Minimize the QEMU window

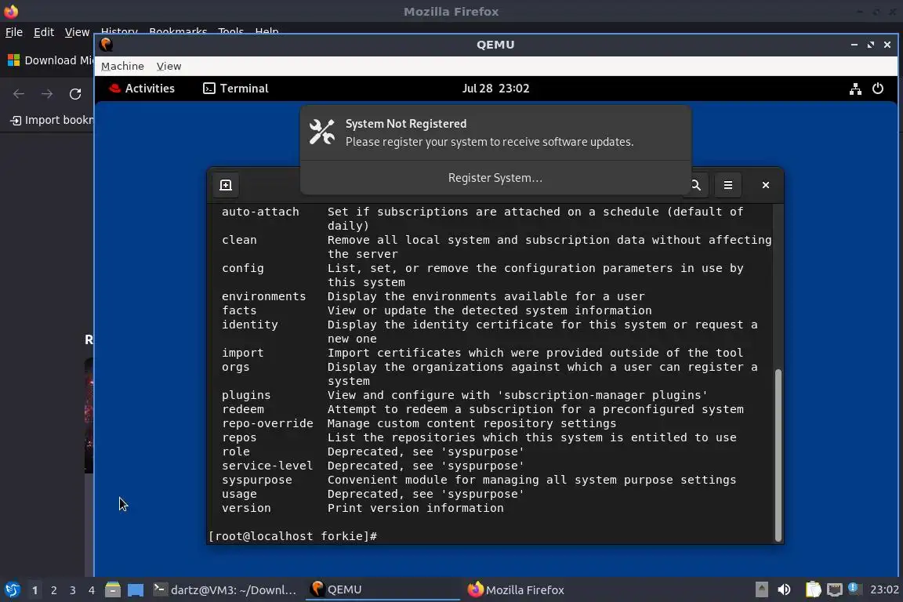tap(854, 45)
